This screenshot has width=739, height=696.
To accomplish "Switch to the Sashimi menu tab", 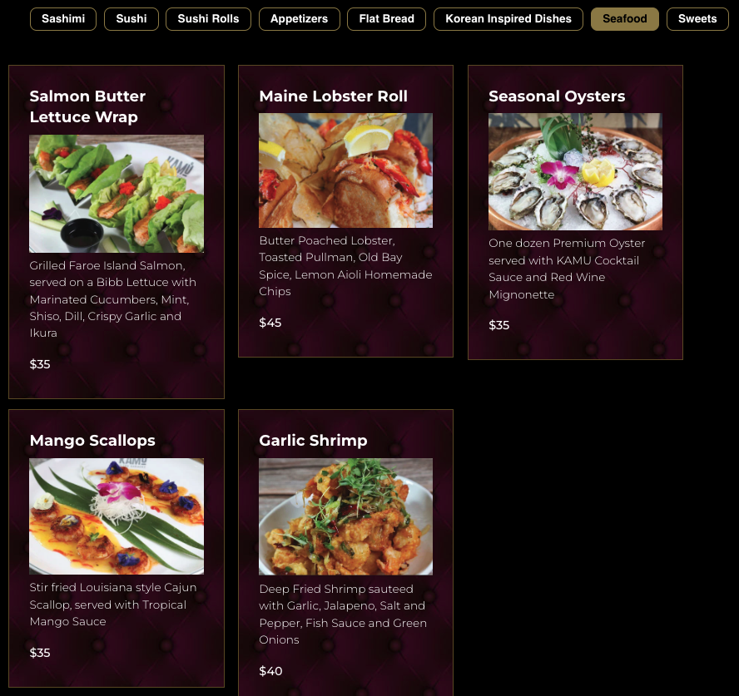I will 63,19.
